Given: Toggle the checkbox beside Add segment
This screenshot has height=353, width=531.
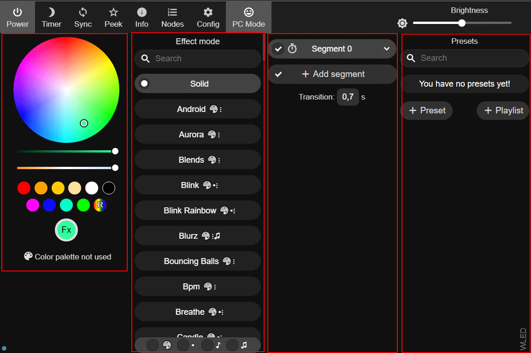Looking at the screenshot, I should [x=278, y=74].
